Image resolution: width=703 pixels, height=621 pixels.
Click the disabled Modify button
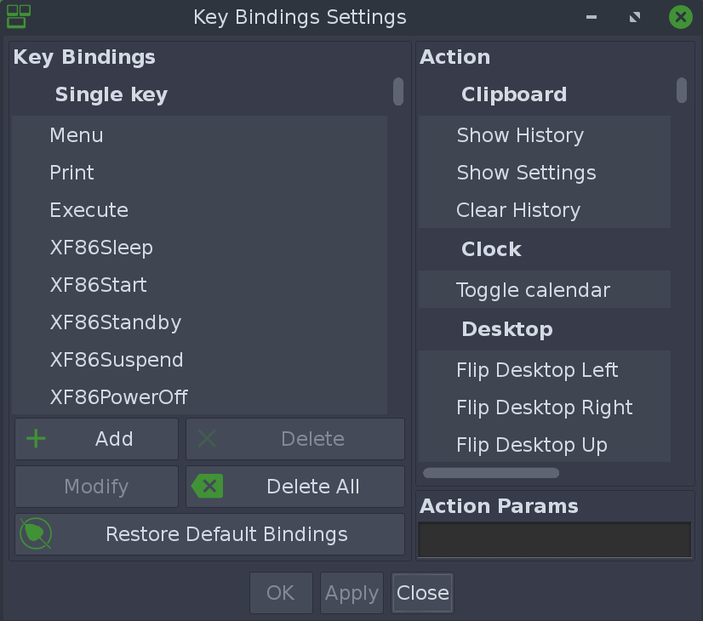pyautogui.click(x=96, y=486)
